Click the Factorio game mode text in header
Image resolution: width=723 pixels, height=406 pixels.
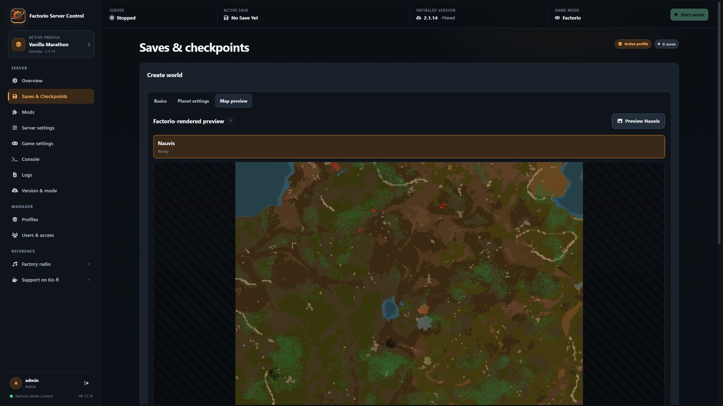(x=572, y=18)
